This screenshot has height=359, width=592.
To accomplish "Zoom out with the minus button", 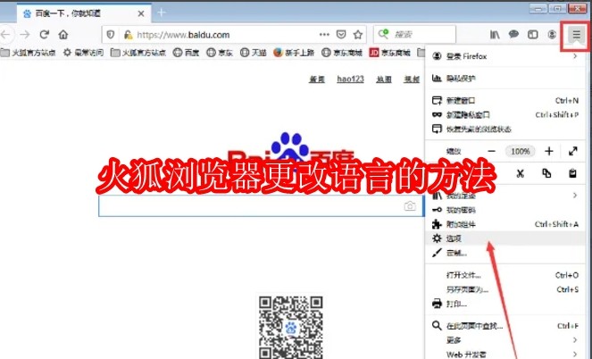I will 492,151.
